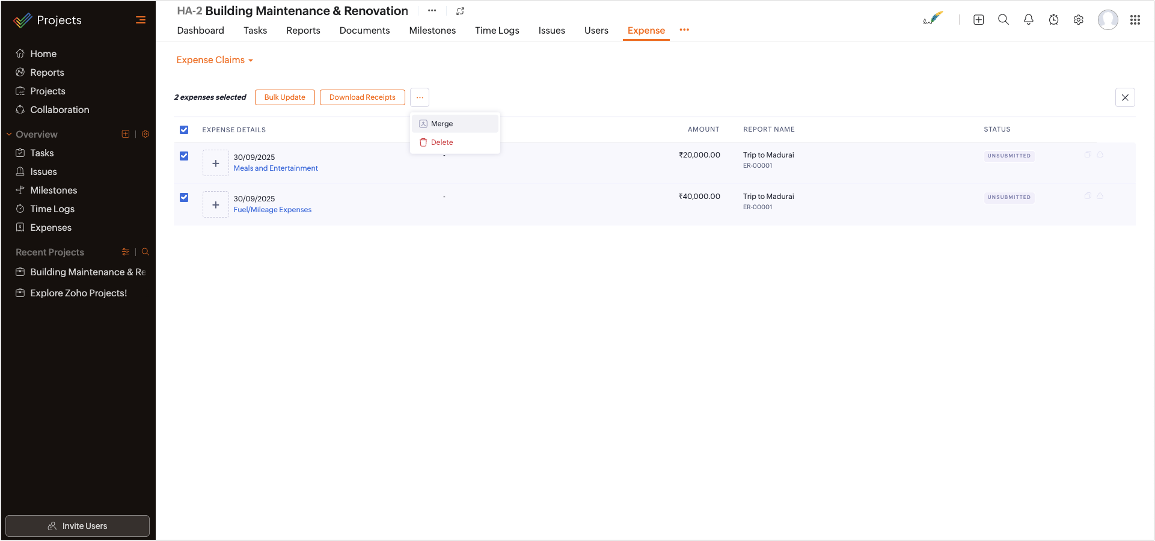The image size is (1155, 541).
Task: Uncheck the select-all expenses checkbox
Action: pos(184,130)
